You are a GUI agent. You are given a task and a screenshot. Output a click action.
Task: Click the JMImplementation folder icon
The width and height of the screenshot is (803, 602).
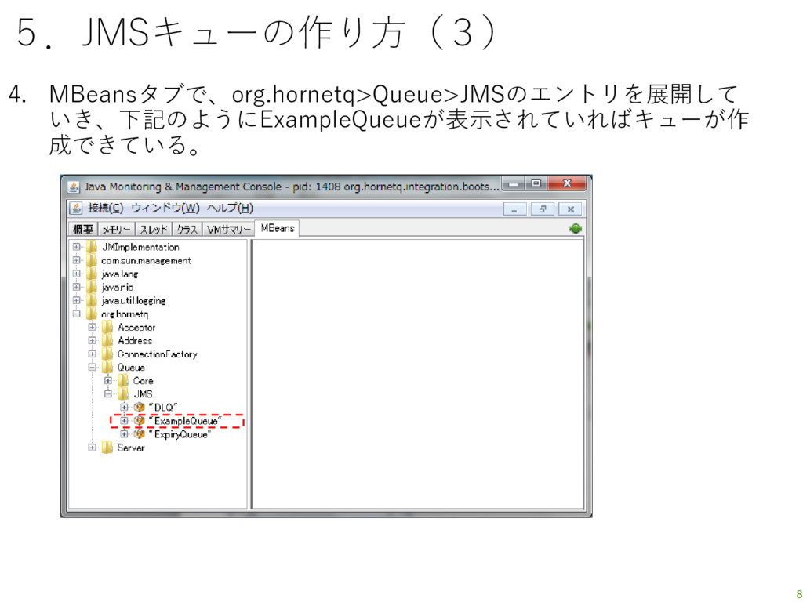pyautogui.click(x=92, y=247)
